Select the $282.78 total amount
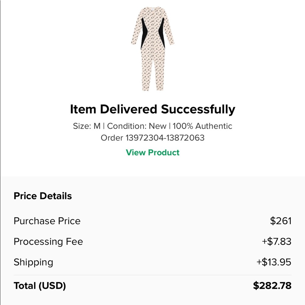The width and height of the screenshot is (305, 305). point(272,286)
